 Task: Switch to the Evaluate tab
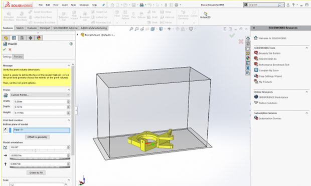pyautogui.click(x=32, y=28)
